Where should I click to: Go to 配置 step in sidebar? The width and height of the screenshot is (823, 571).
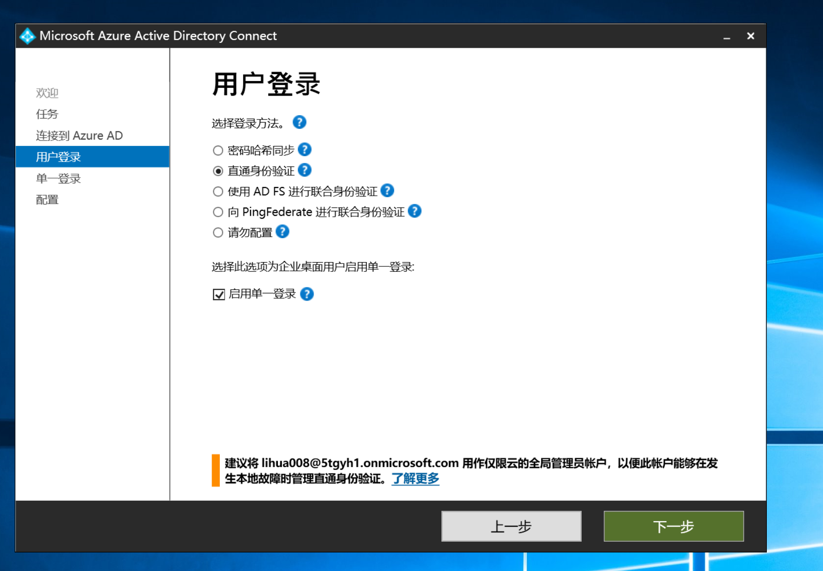coord(47,200)
